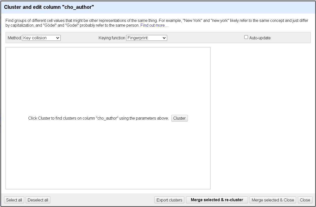The width and height of the screenshot is (316, 207).
Task: Click the dialog title 'Cluster and edit column'
Action: (x=49, y=7)
